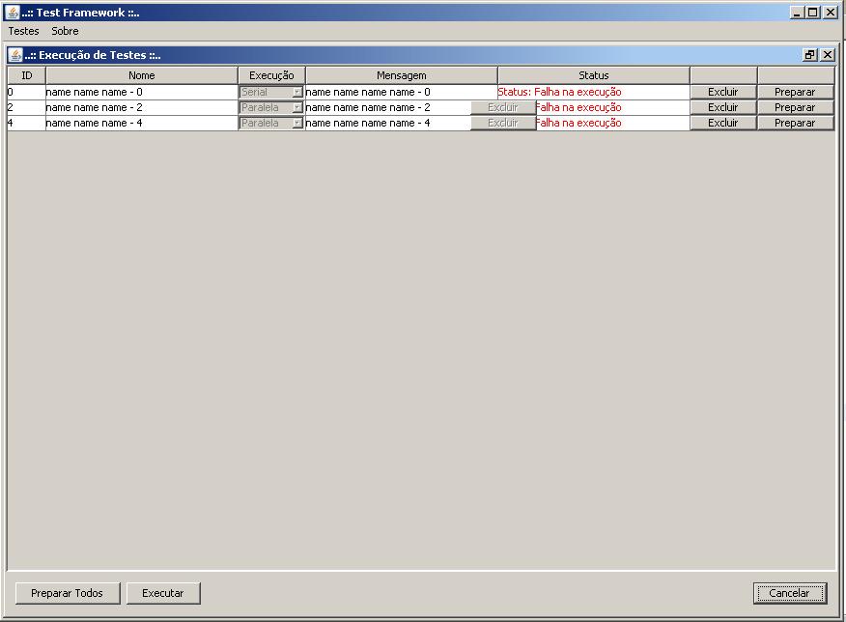
Task: Click the Preparar Todos button
Action: click(x=67, y=593)
